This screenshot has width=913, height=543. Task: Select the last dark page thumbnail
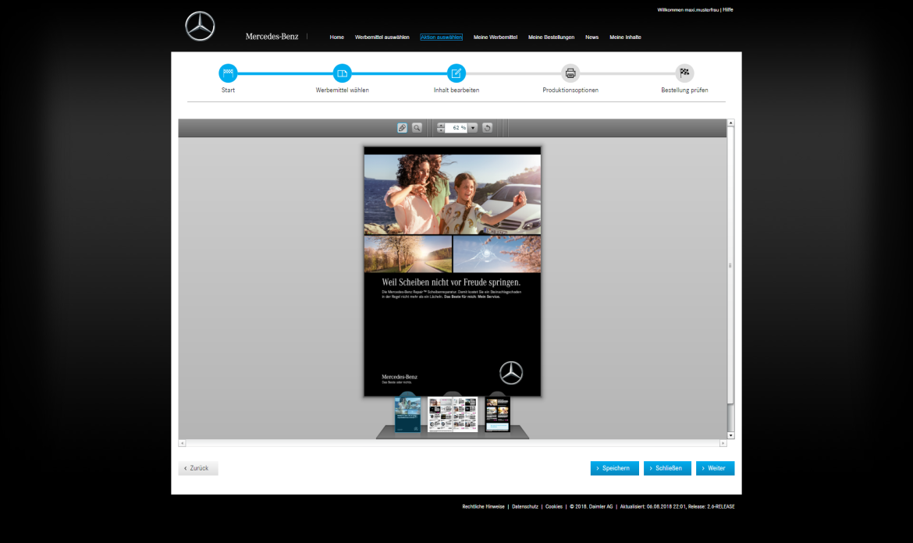(498, 415)
